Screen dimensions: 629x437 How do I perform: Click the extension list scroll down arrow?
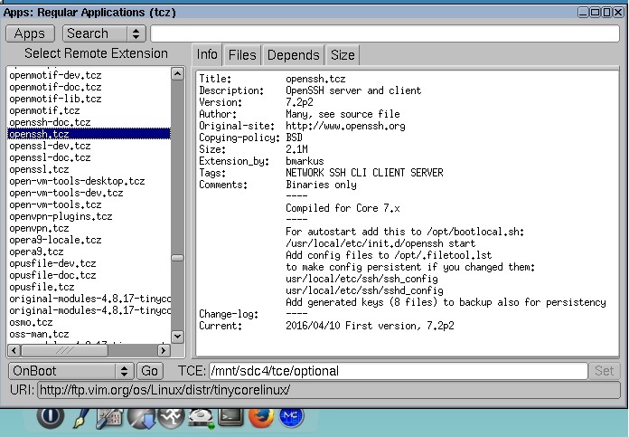pyautogui.click(x=177, y=337)
